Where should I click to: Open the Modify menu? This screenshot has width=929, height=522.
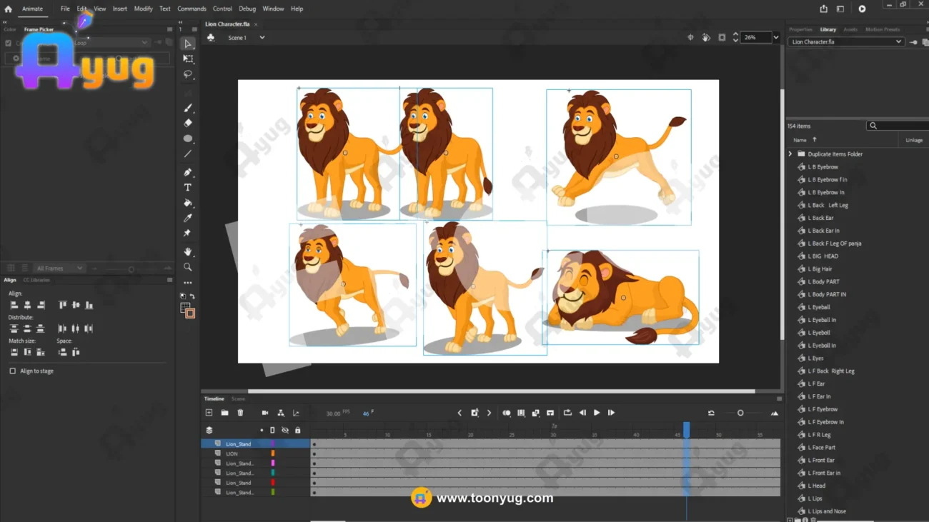(143, 9)
